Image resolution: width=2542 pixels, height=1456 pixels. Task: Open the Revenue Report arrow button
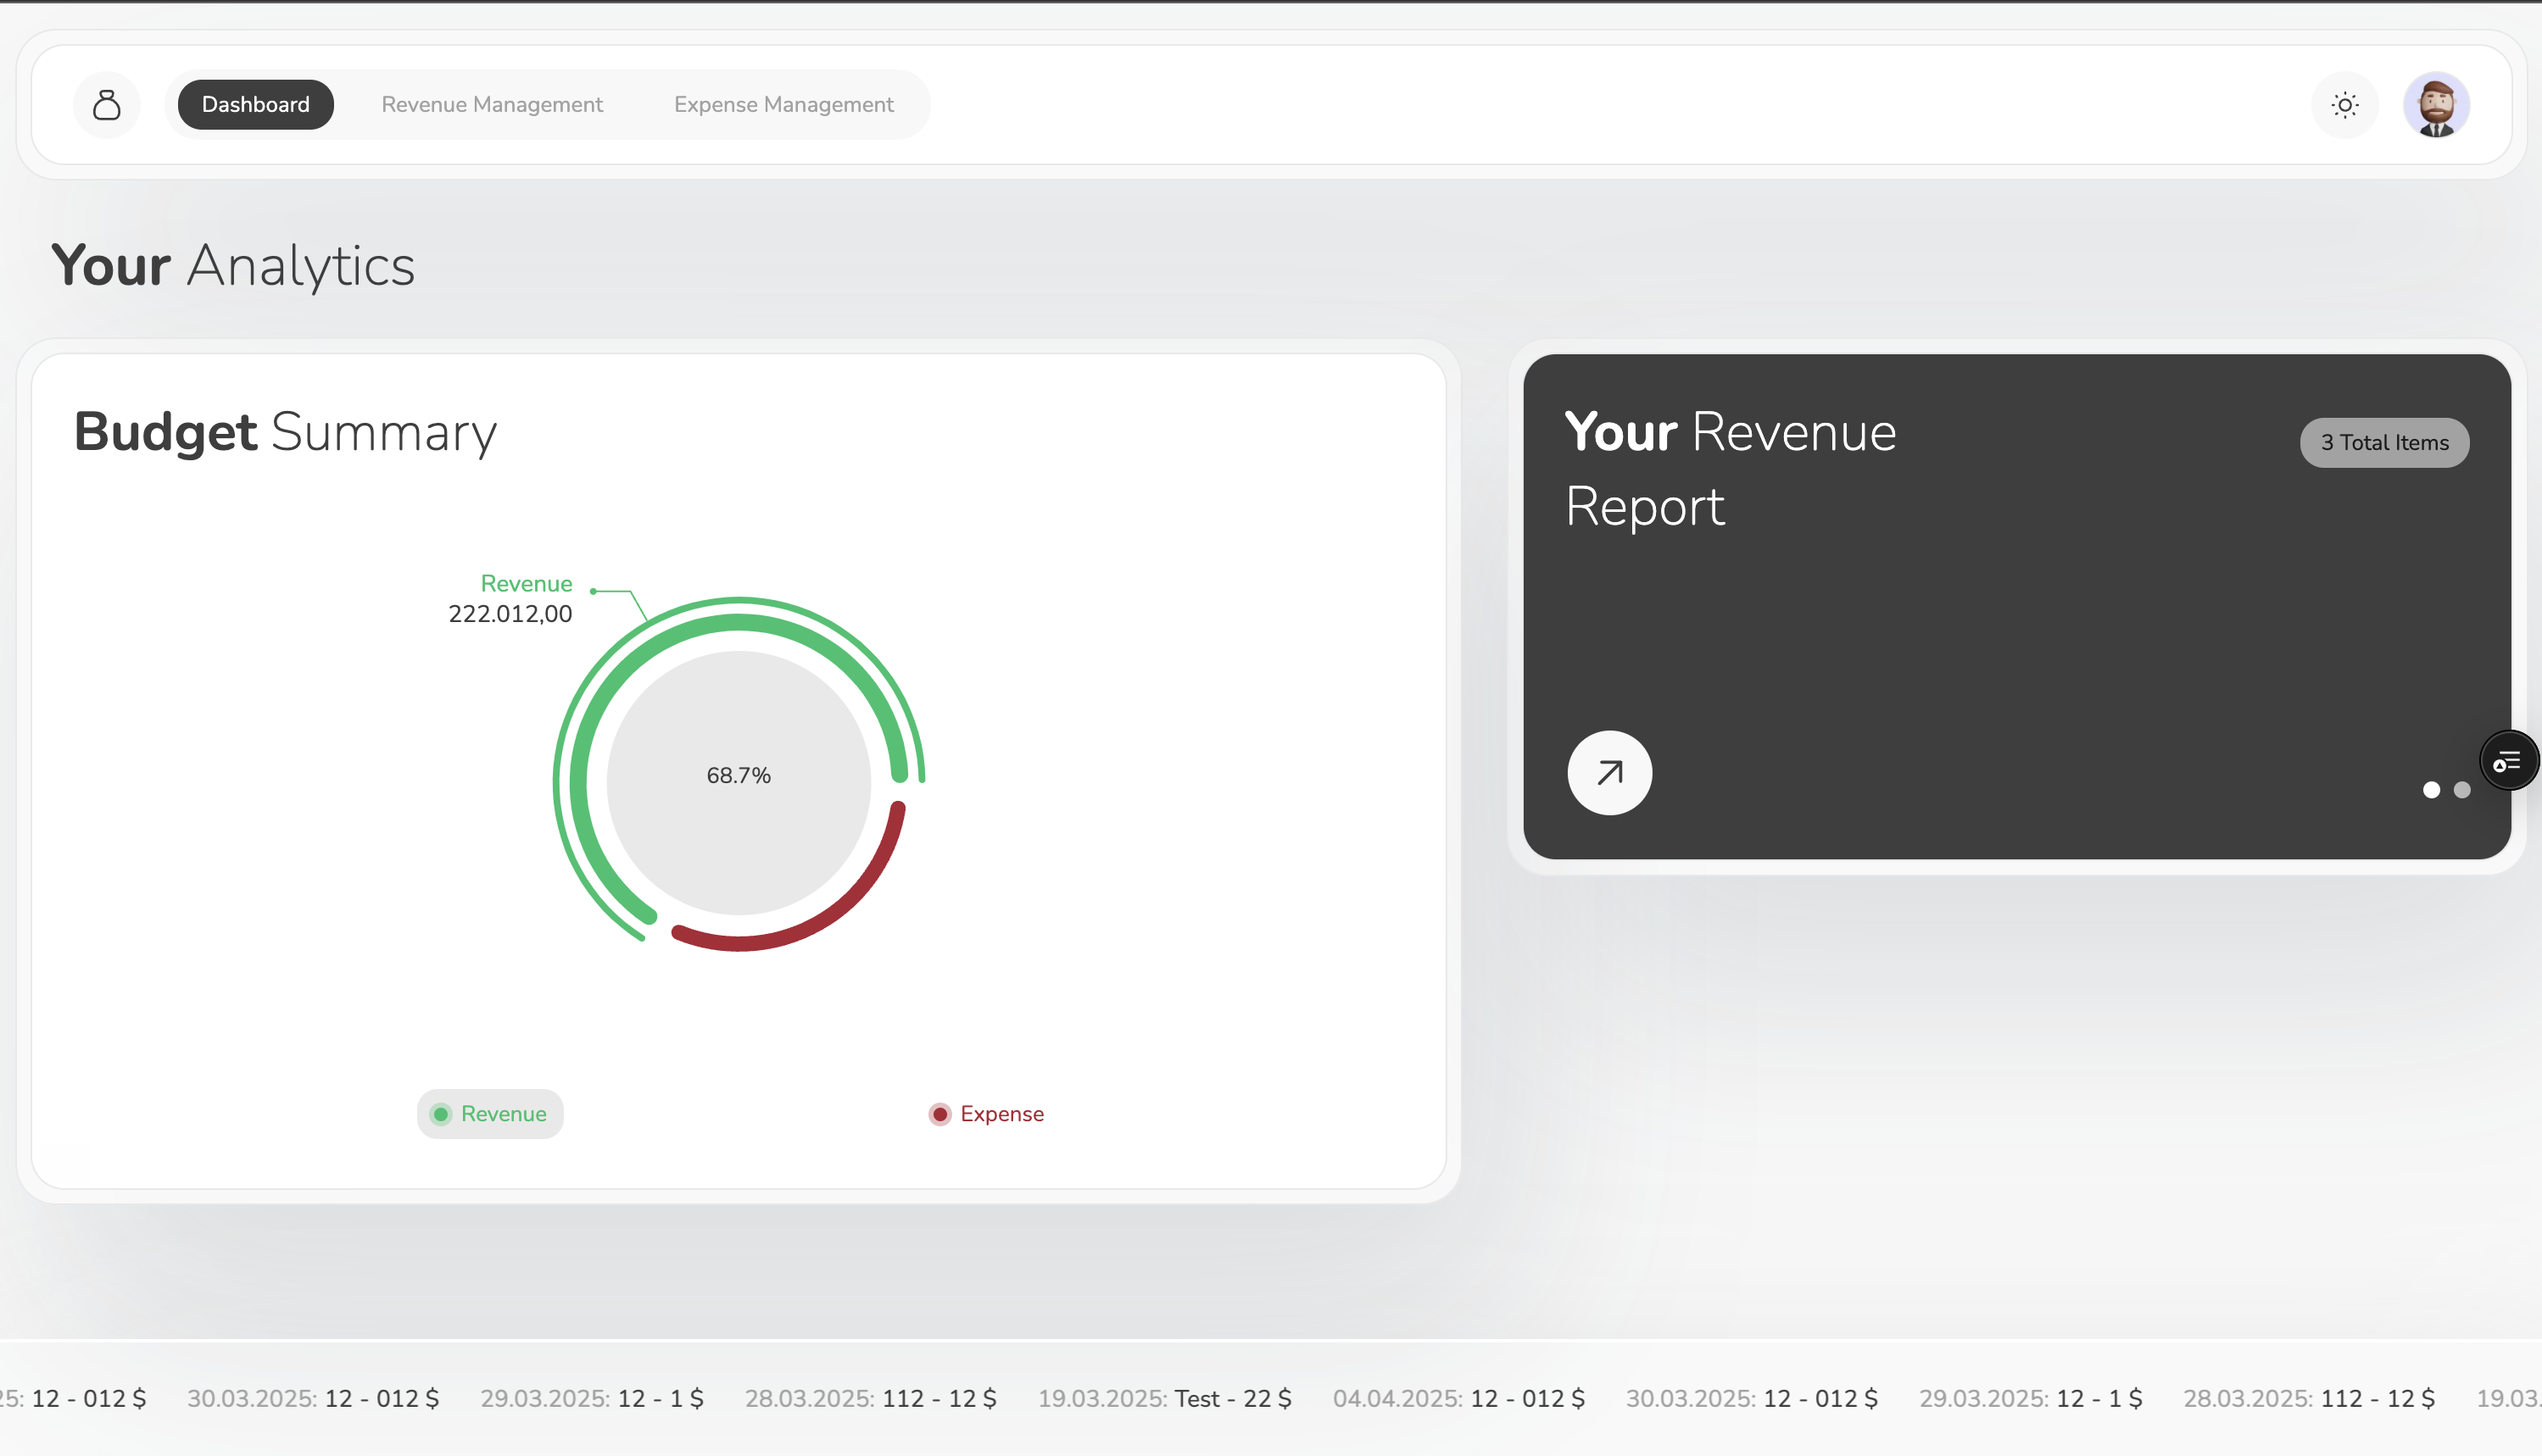pos(1608,773)
